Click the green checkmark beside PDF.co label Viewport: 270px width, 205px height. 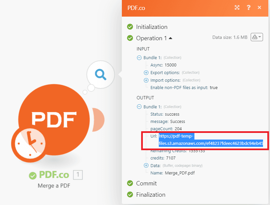click(32, 175)
